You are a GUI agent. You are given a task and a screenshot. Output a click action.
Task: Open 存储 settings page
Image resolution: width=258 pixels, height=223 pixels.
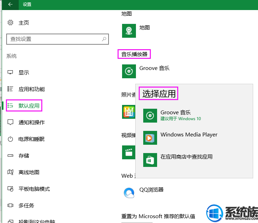click(x=24, y=155)
